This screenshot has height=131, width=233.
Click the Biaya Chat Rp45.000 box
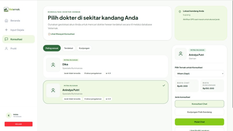187,86
